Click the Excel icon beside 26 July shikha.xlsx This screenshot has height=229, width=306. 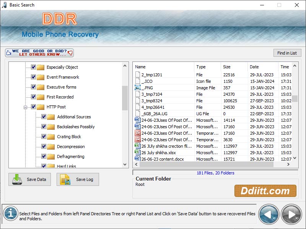click(x=138, y=153)
